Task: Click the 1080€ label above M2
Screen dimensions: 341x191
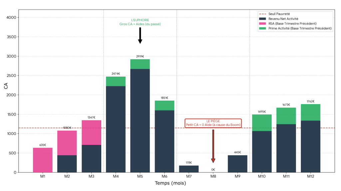Action: click(x=67, y=128)
